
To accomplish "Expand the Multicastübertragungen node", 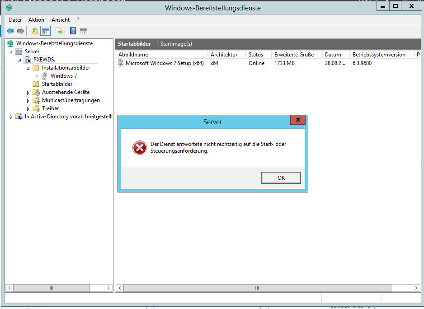I will [x=28, y=101].
